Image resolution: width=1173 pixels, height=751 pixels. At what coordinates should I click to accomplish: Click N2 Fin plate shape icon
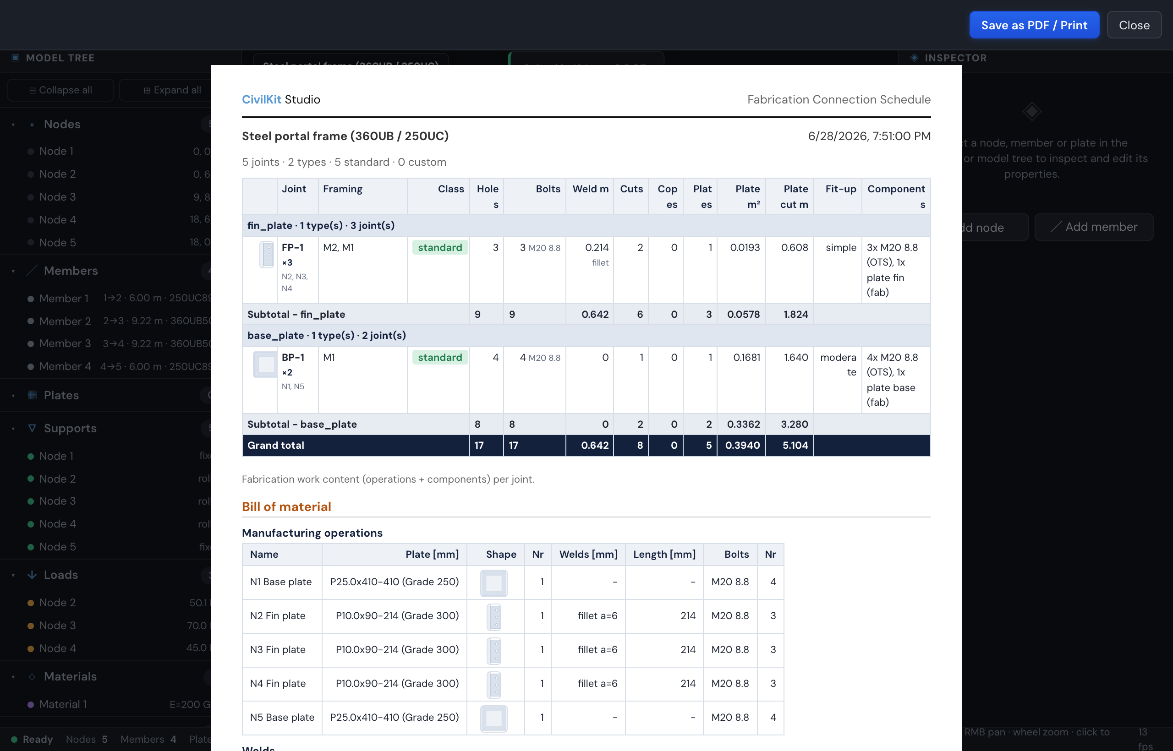coord(494,617)
